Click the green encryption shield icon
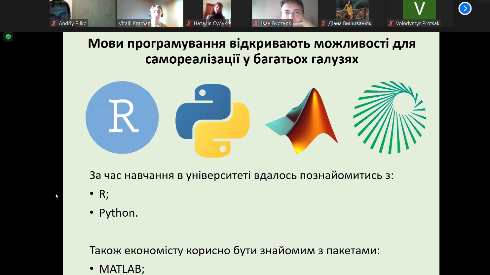Screen dimensions: 490x275 8,37
